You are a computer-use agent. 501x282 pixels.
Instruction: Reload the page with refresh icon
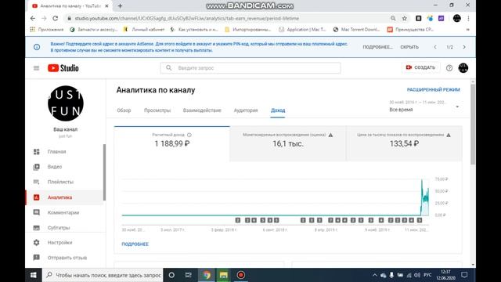tap(56, 18)
